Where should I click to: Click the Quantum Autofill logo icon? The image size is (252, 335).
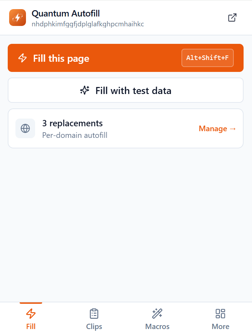point(18,18)
